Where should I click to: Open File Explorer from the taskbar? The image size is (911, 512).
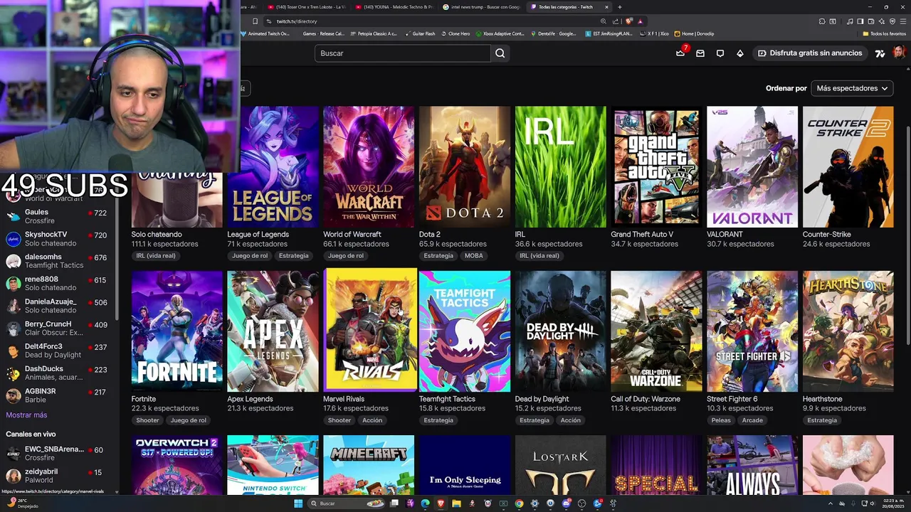point(456,503)
